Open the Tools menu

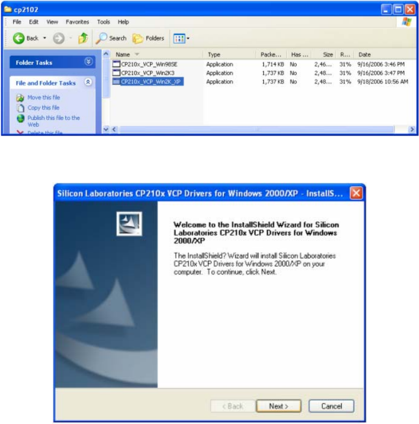pos(104,22)
